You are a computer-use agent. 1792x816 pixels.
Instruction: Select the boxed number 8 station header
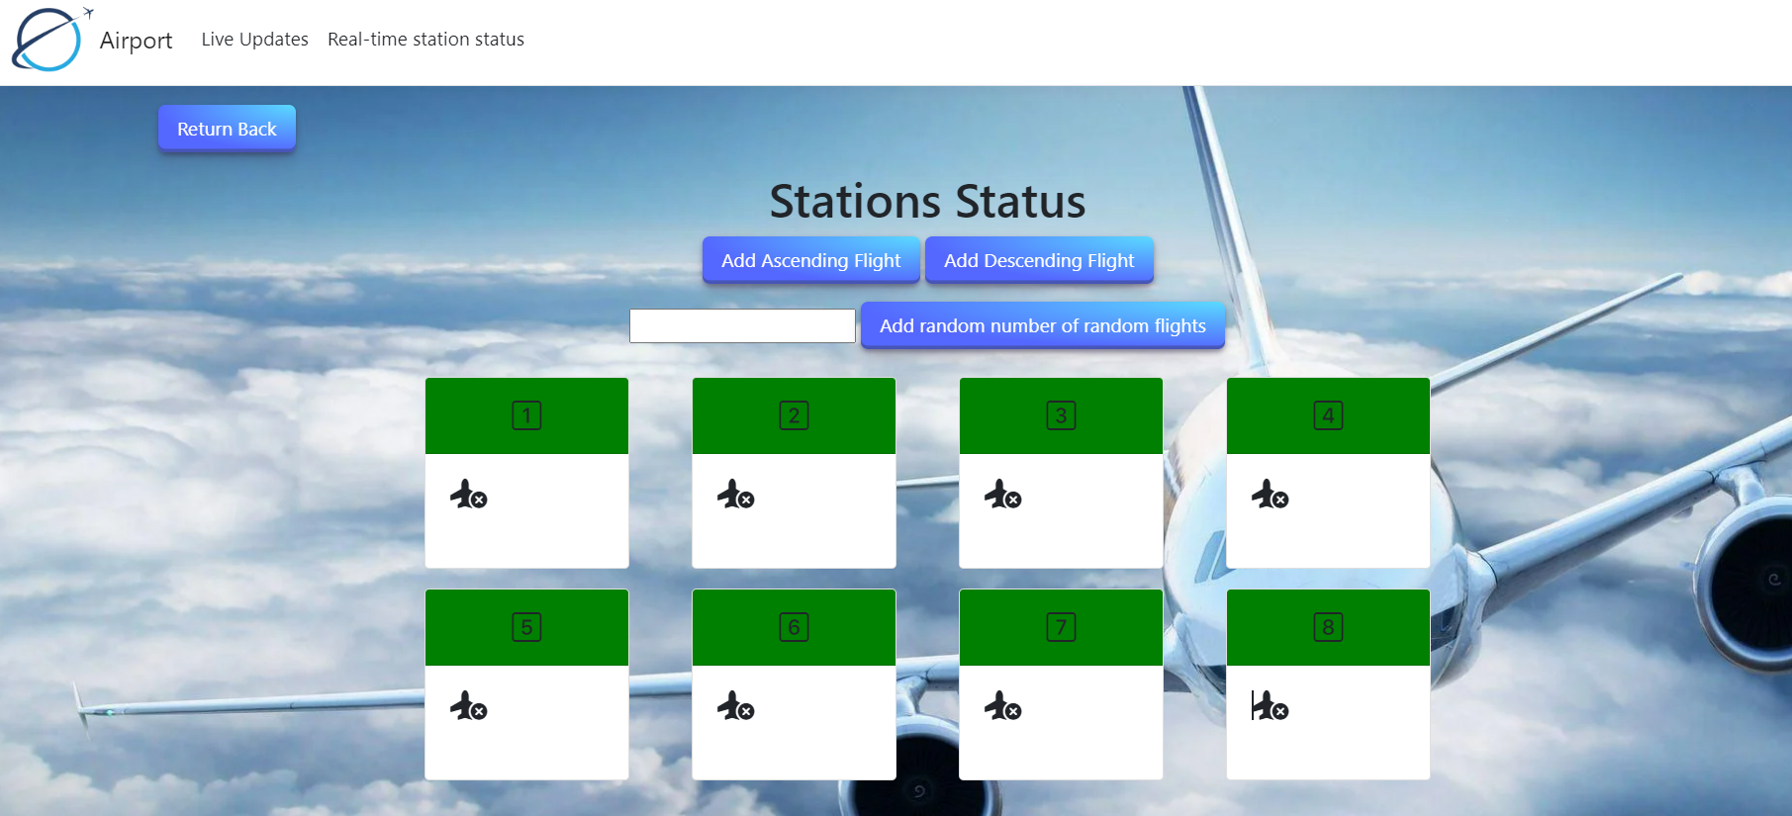tap(1328, 627)
